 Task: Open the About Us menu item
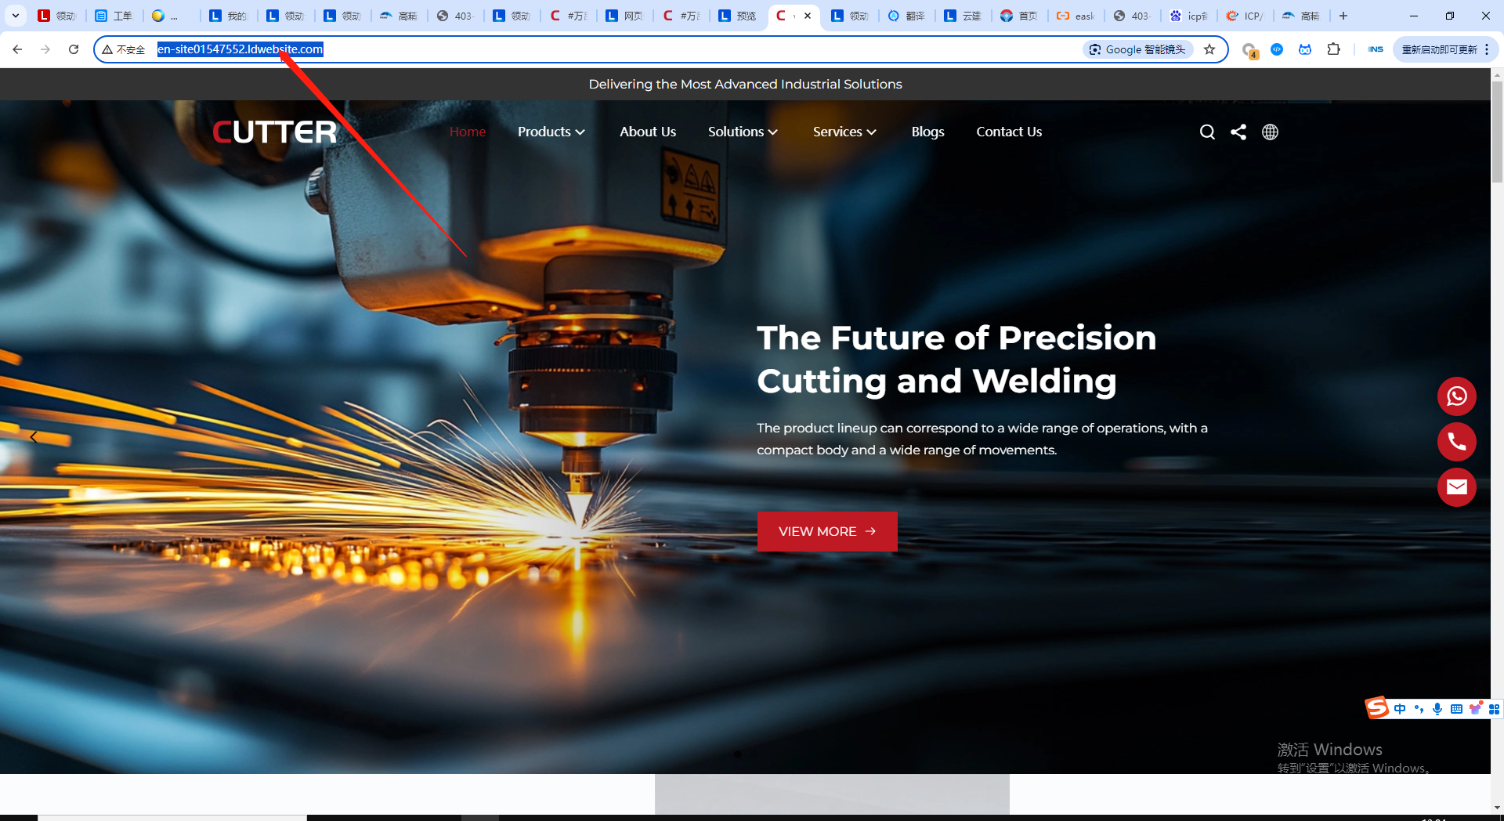pyautogui.click(x=647, y=132)
